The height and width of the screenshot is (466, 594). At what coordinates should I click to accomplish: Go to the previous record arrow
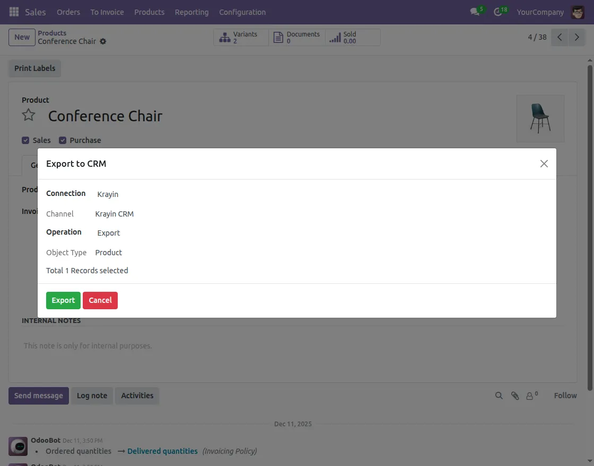[560, 37]
